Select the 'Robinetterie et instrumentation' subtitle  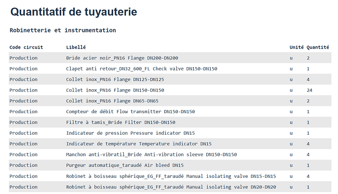[x=63, y=30]
